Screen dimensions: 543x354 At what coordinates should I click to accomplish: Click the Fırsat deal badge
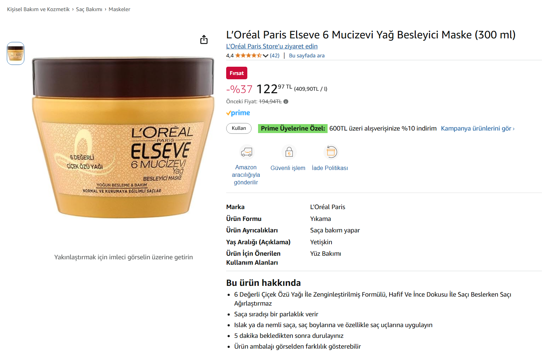pos(237,73)
